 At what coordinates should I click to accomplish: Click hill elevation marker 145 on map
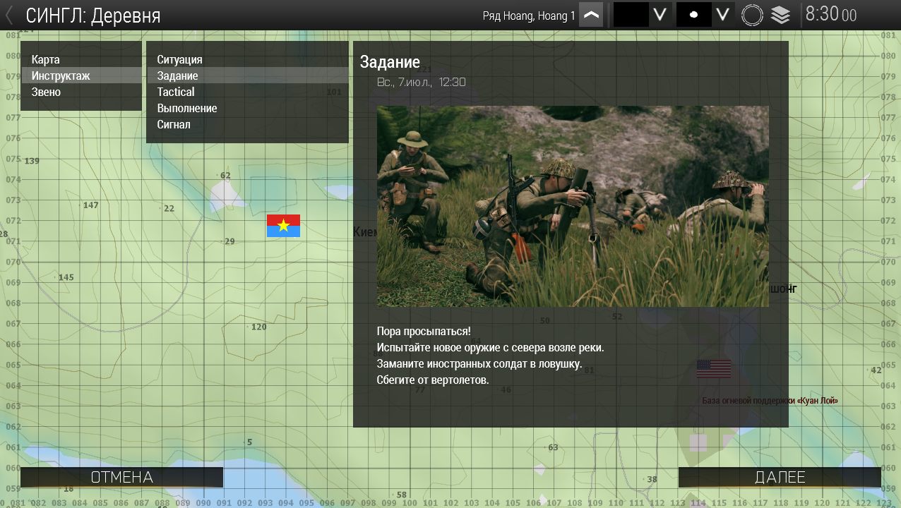66,277
